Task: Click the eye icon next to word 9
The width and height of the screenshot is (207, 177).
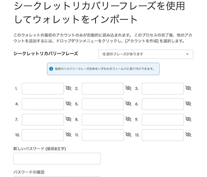Action: (189, 119)
